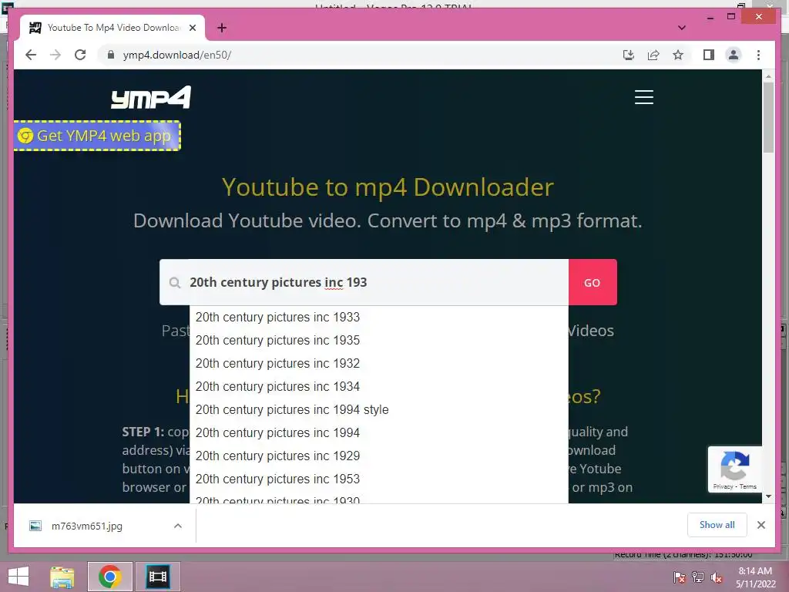
Task: Open Chrome side panel
Action: (x=709, y=55)
